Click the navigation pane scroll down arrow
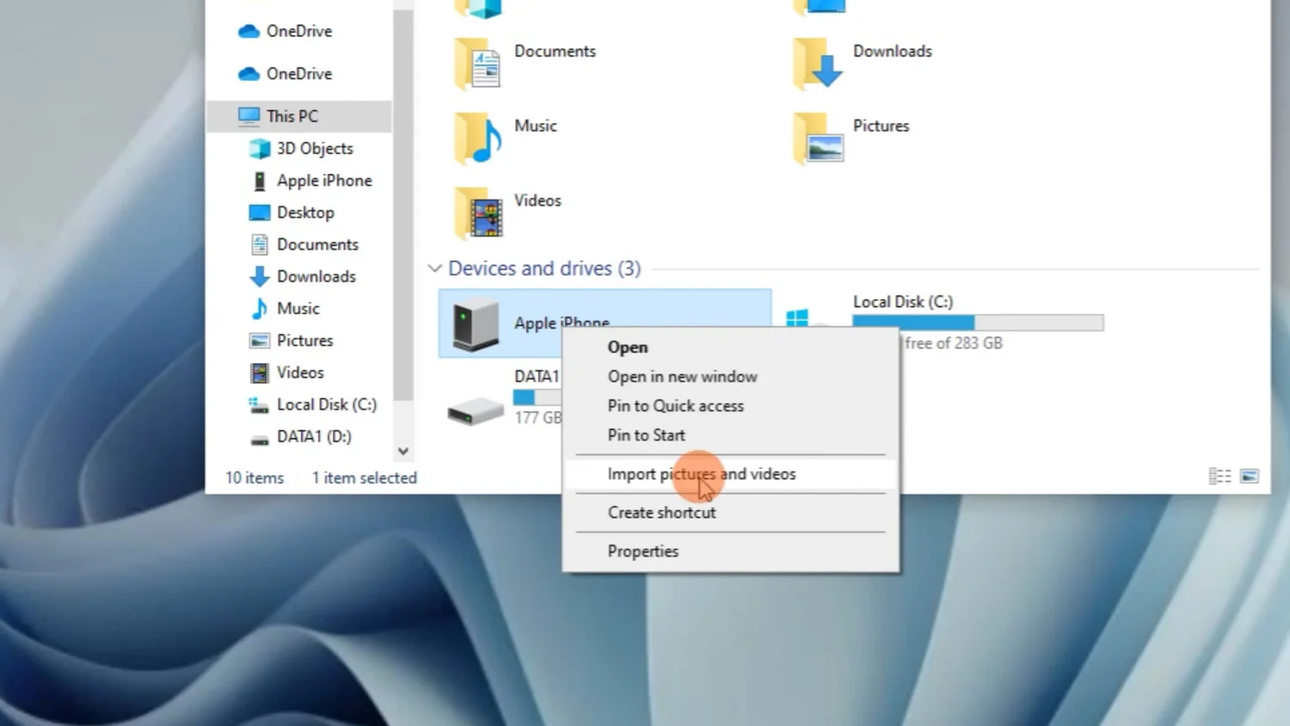The height and width of the screenshot is (726, 1290). click(x=402, y=451)
